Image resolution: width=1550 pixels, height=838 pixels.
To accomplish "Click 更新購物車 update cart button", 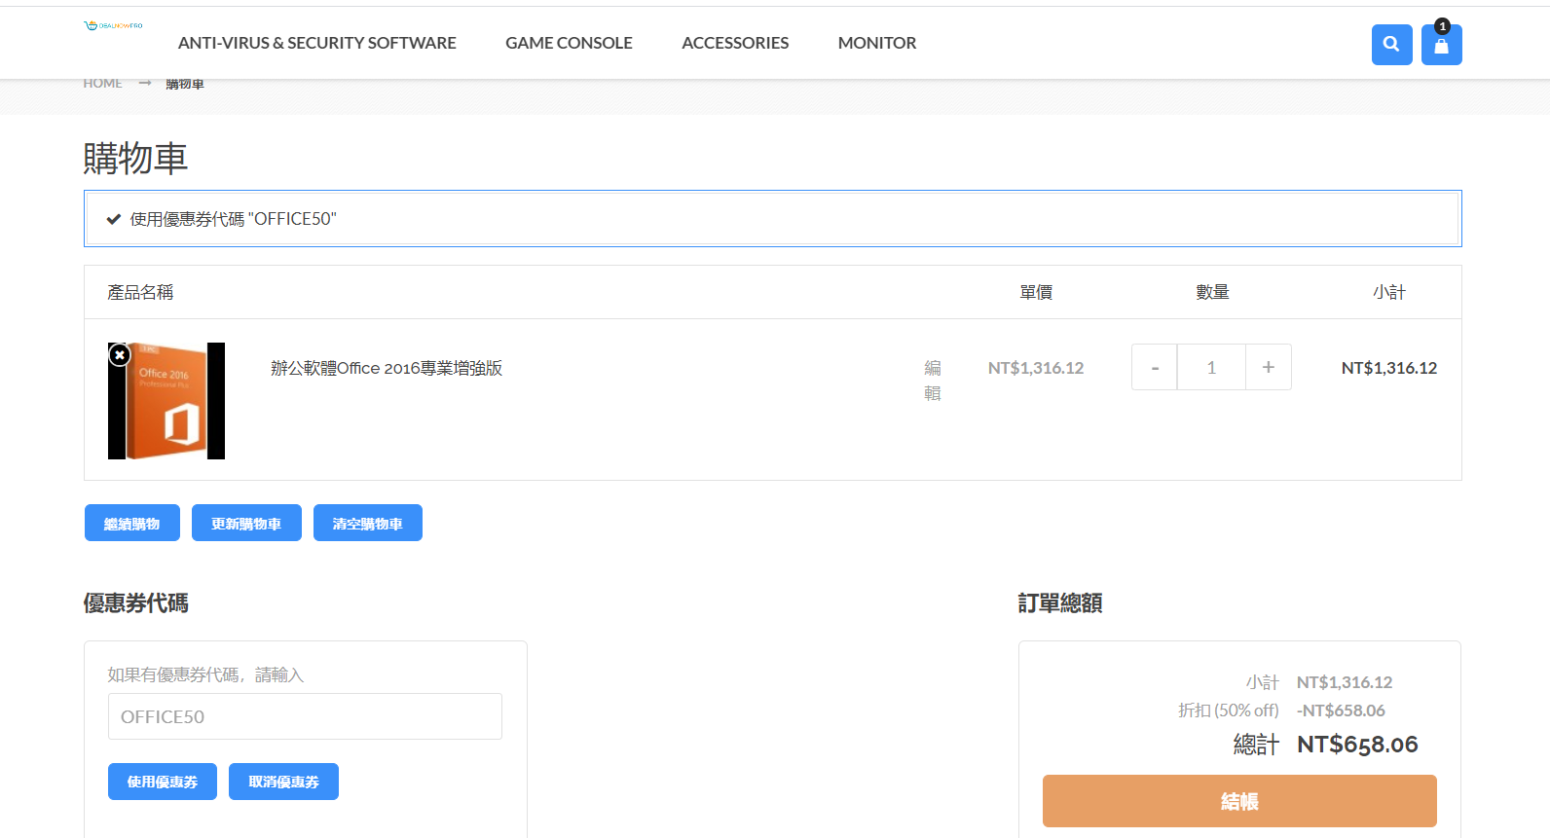I will (x=246, y=523).
